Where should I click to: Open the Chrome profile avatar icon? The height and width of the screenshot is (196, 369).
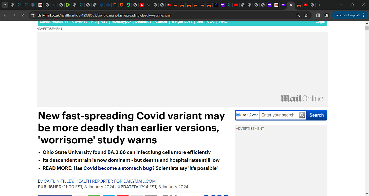coord(327,15)
